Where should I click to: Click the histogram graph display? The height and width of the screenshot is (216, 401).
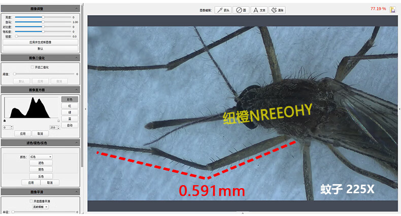tap(31, 107)
